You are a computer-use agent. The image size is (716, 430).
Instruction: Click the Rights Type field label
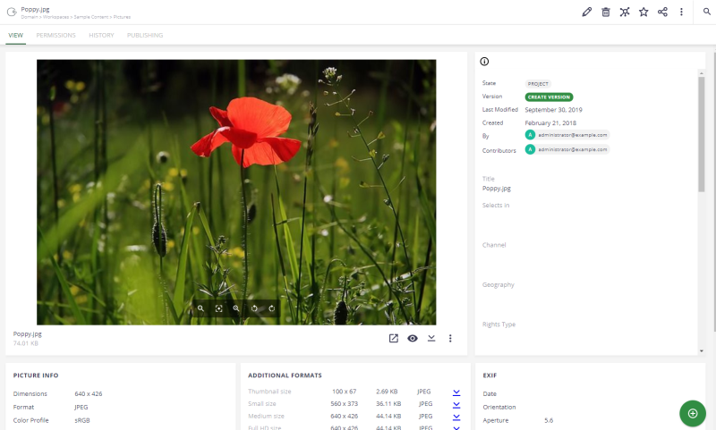click(499, 325)
